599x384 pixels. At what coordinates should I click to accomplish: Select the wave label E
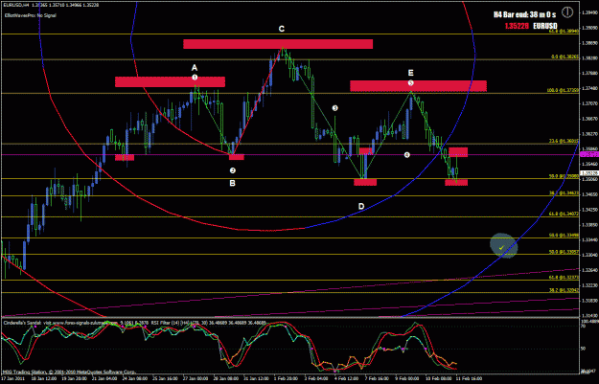click(410, 73)
